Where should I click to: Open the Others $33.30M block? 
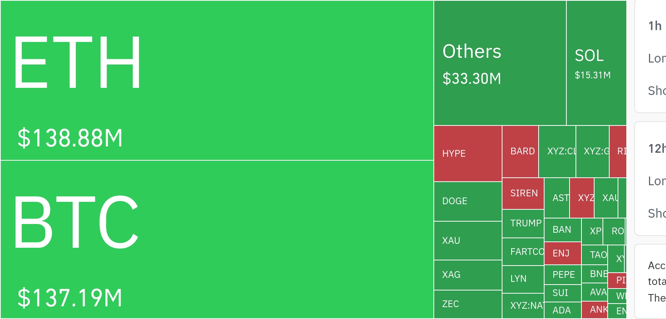pos(500,63)
